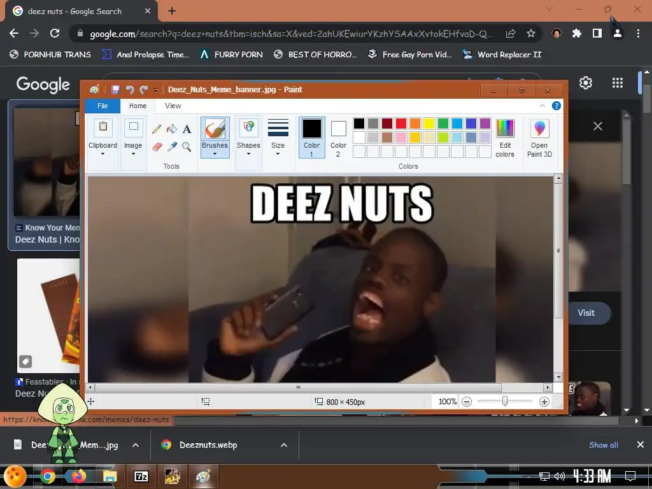Close the Google image preview panel
Image resolution: width=652 pixels, height=489 pixels.
(597, 126)
